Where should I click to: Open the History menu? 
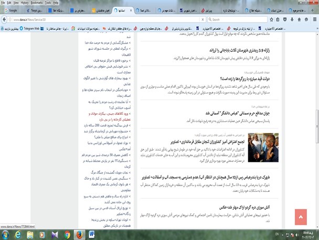tap(25, 3)
